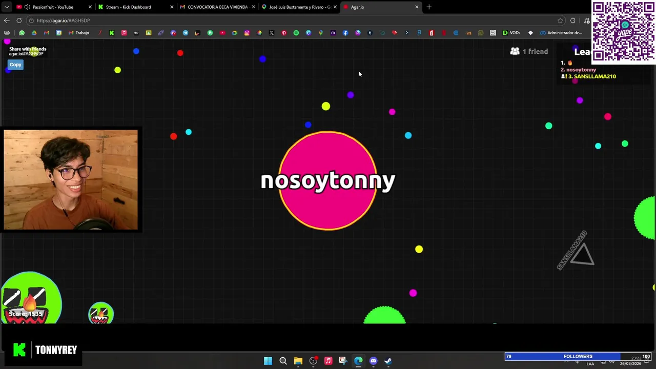Open the VODs bookmark
The height and width of the screenshot is (369, 656).
pyautogui.click(x=511, y=33)
